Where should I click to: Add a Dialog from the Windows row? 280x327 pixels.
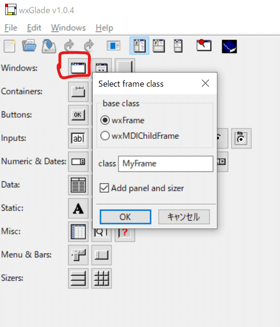[102, 66]
